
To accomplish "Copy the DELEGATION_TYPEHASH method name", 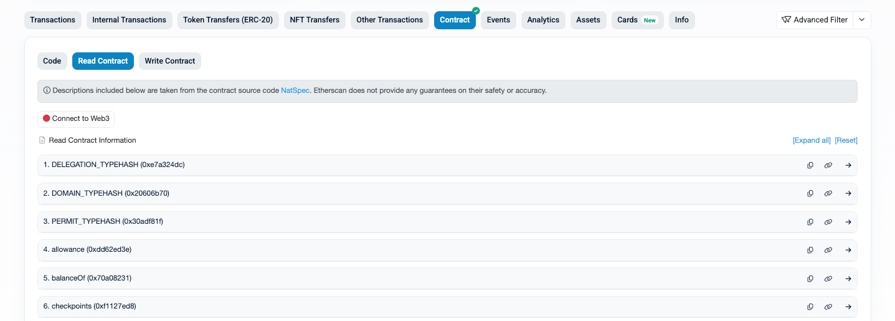I will (810, 165).
